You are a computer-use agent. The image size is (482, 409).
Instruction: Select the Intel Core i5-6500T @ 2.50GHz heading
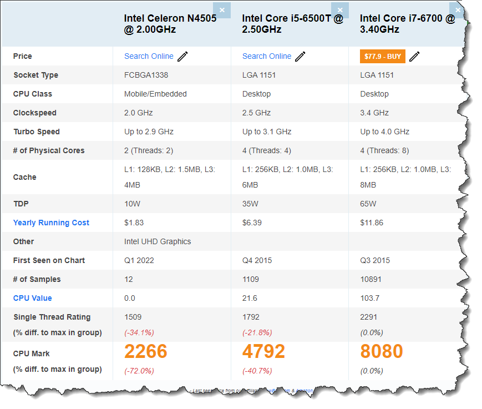click(x=293, y=24)
